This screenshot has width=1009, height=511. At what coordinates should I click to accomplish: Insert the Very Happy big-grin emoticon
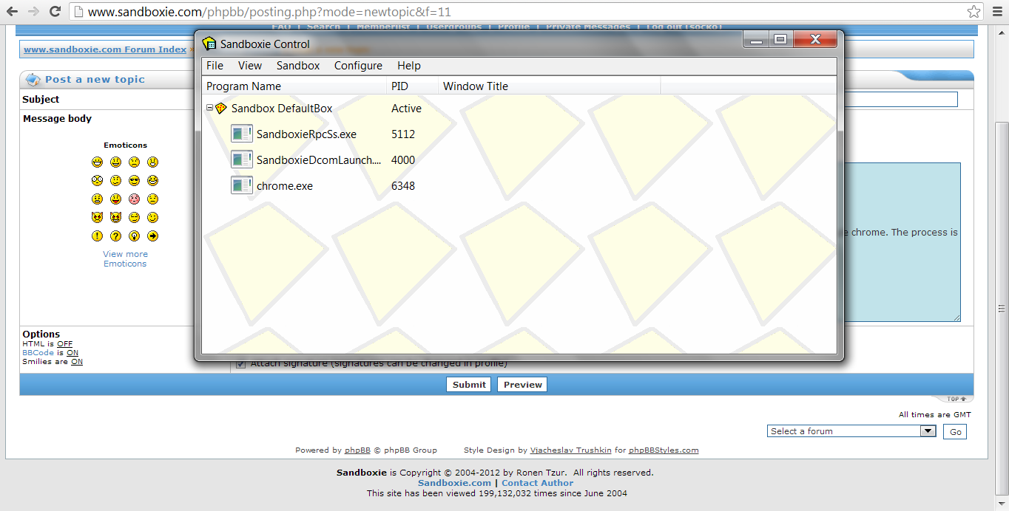coord(97,162)
